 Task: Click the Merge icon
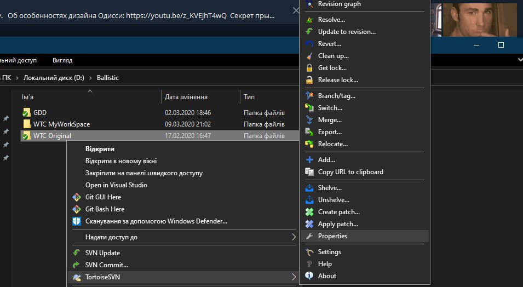[309, 120]
